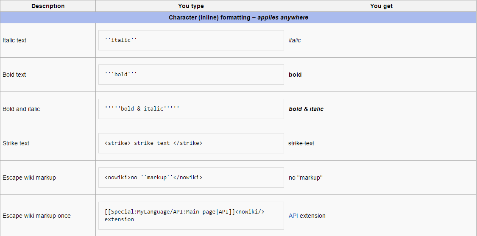Click the Bold and italic description cell

[21, 109]
